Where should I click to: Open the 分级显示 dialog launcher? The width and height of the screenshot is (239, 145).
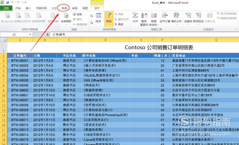[x=236, y=29]
